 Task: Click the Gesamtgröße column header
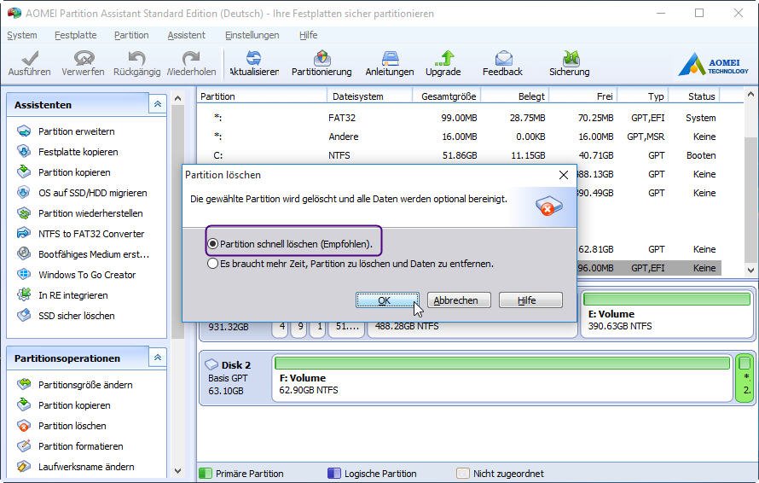[x=449, y=96]
